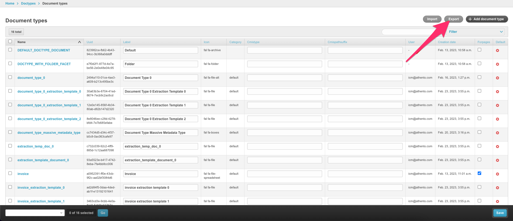Open the bulk action dropdown at bottom

35,213
